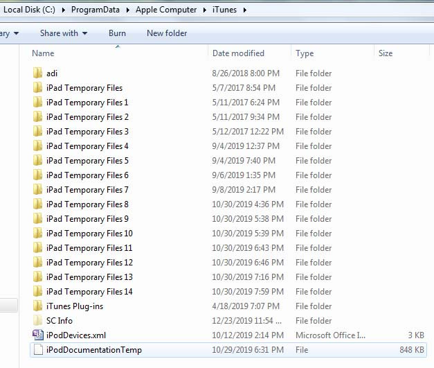Click the iPad Temporary Files 13 folder icon
The image size is (434, 368).
click(x=37, y=277)
